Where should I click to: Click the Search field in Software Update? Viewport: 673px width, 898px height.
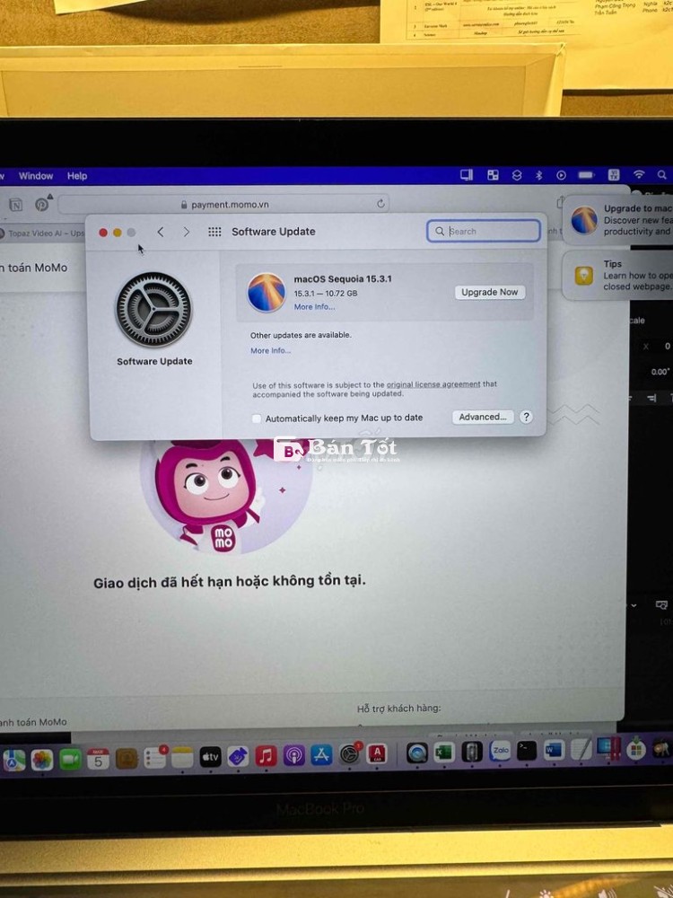point(483,232)
